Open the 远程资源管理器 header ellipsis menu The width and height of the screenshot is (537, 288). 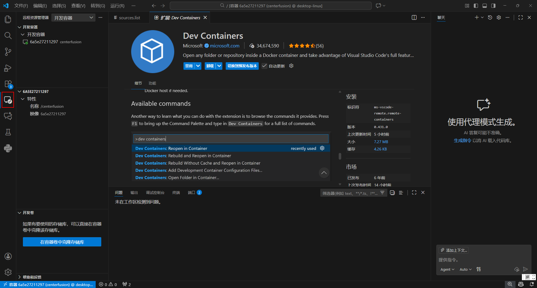(x=100, y=18)
